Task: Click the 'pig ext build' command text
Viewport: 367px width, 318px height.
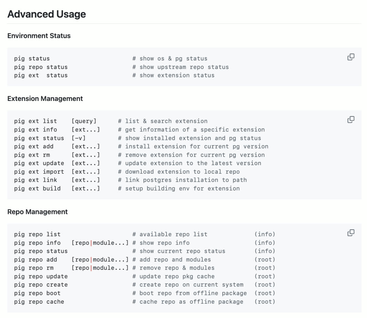Action: coord(37,189)
